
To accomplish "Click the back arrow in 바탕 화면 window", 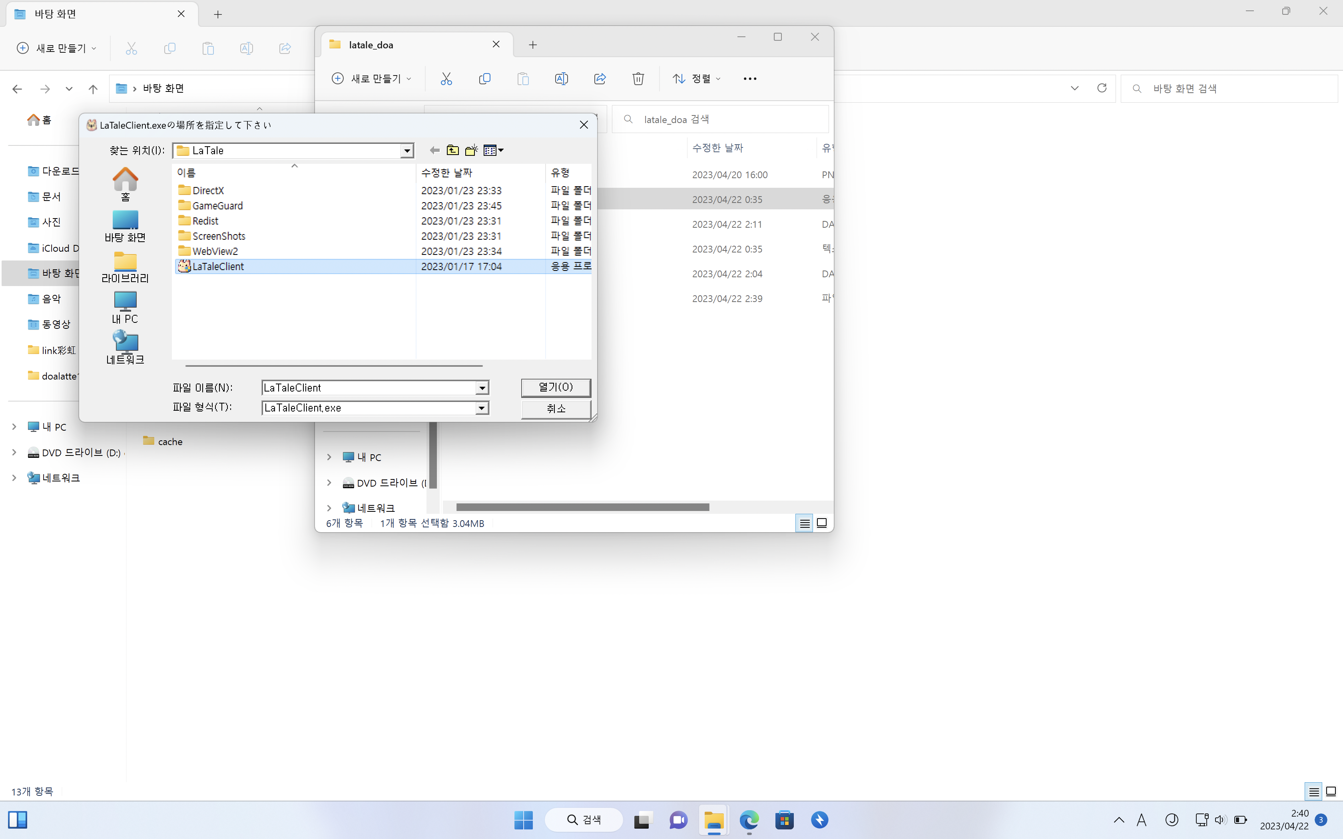I will 17,89.
